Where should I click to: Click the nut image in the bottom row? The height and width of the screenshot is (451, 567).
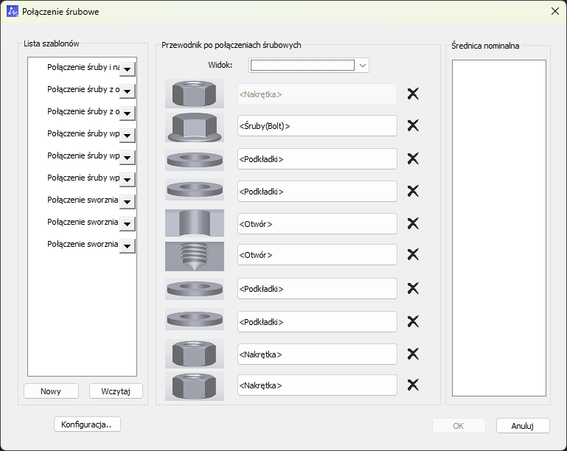(194, 385)
